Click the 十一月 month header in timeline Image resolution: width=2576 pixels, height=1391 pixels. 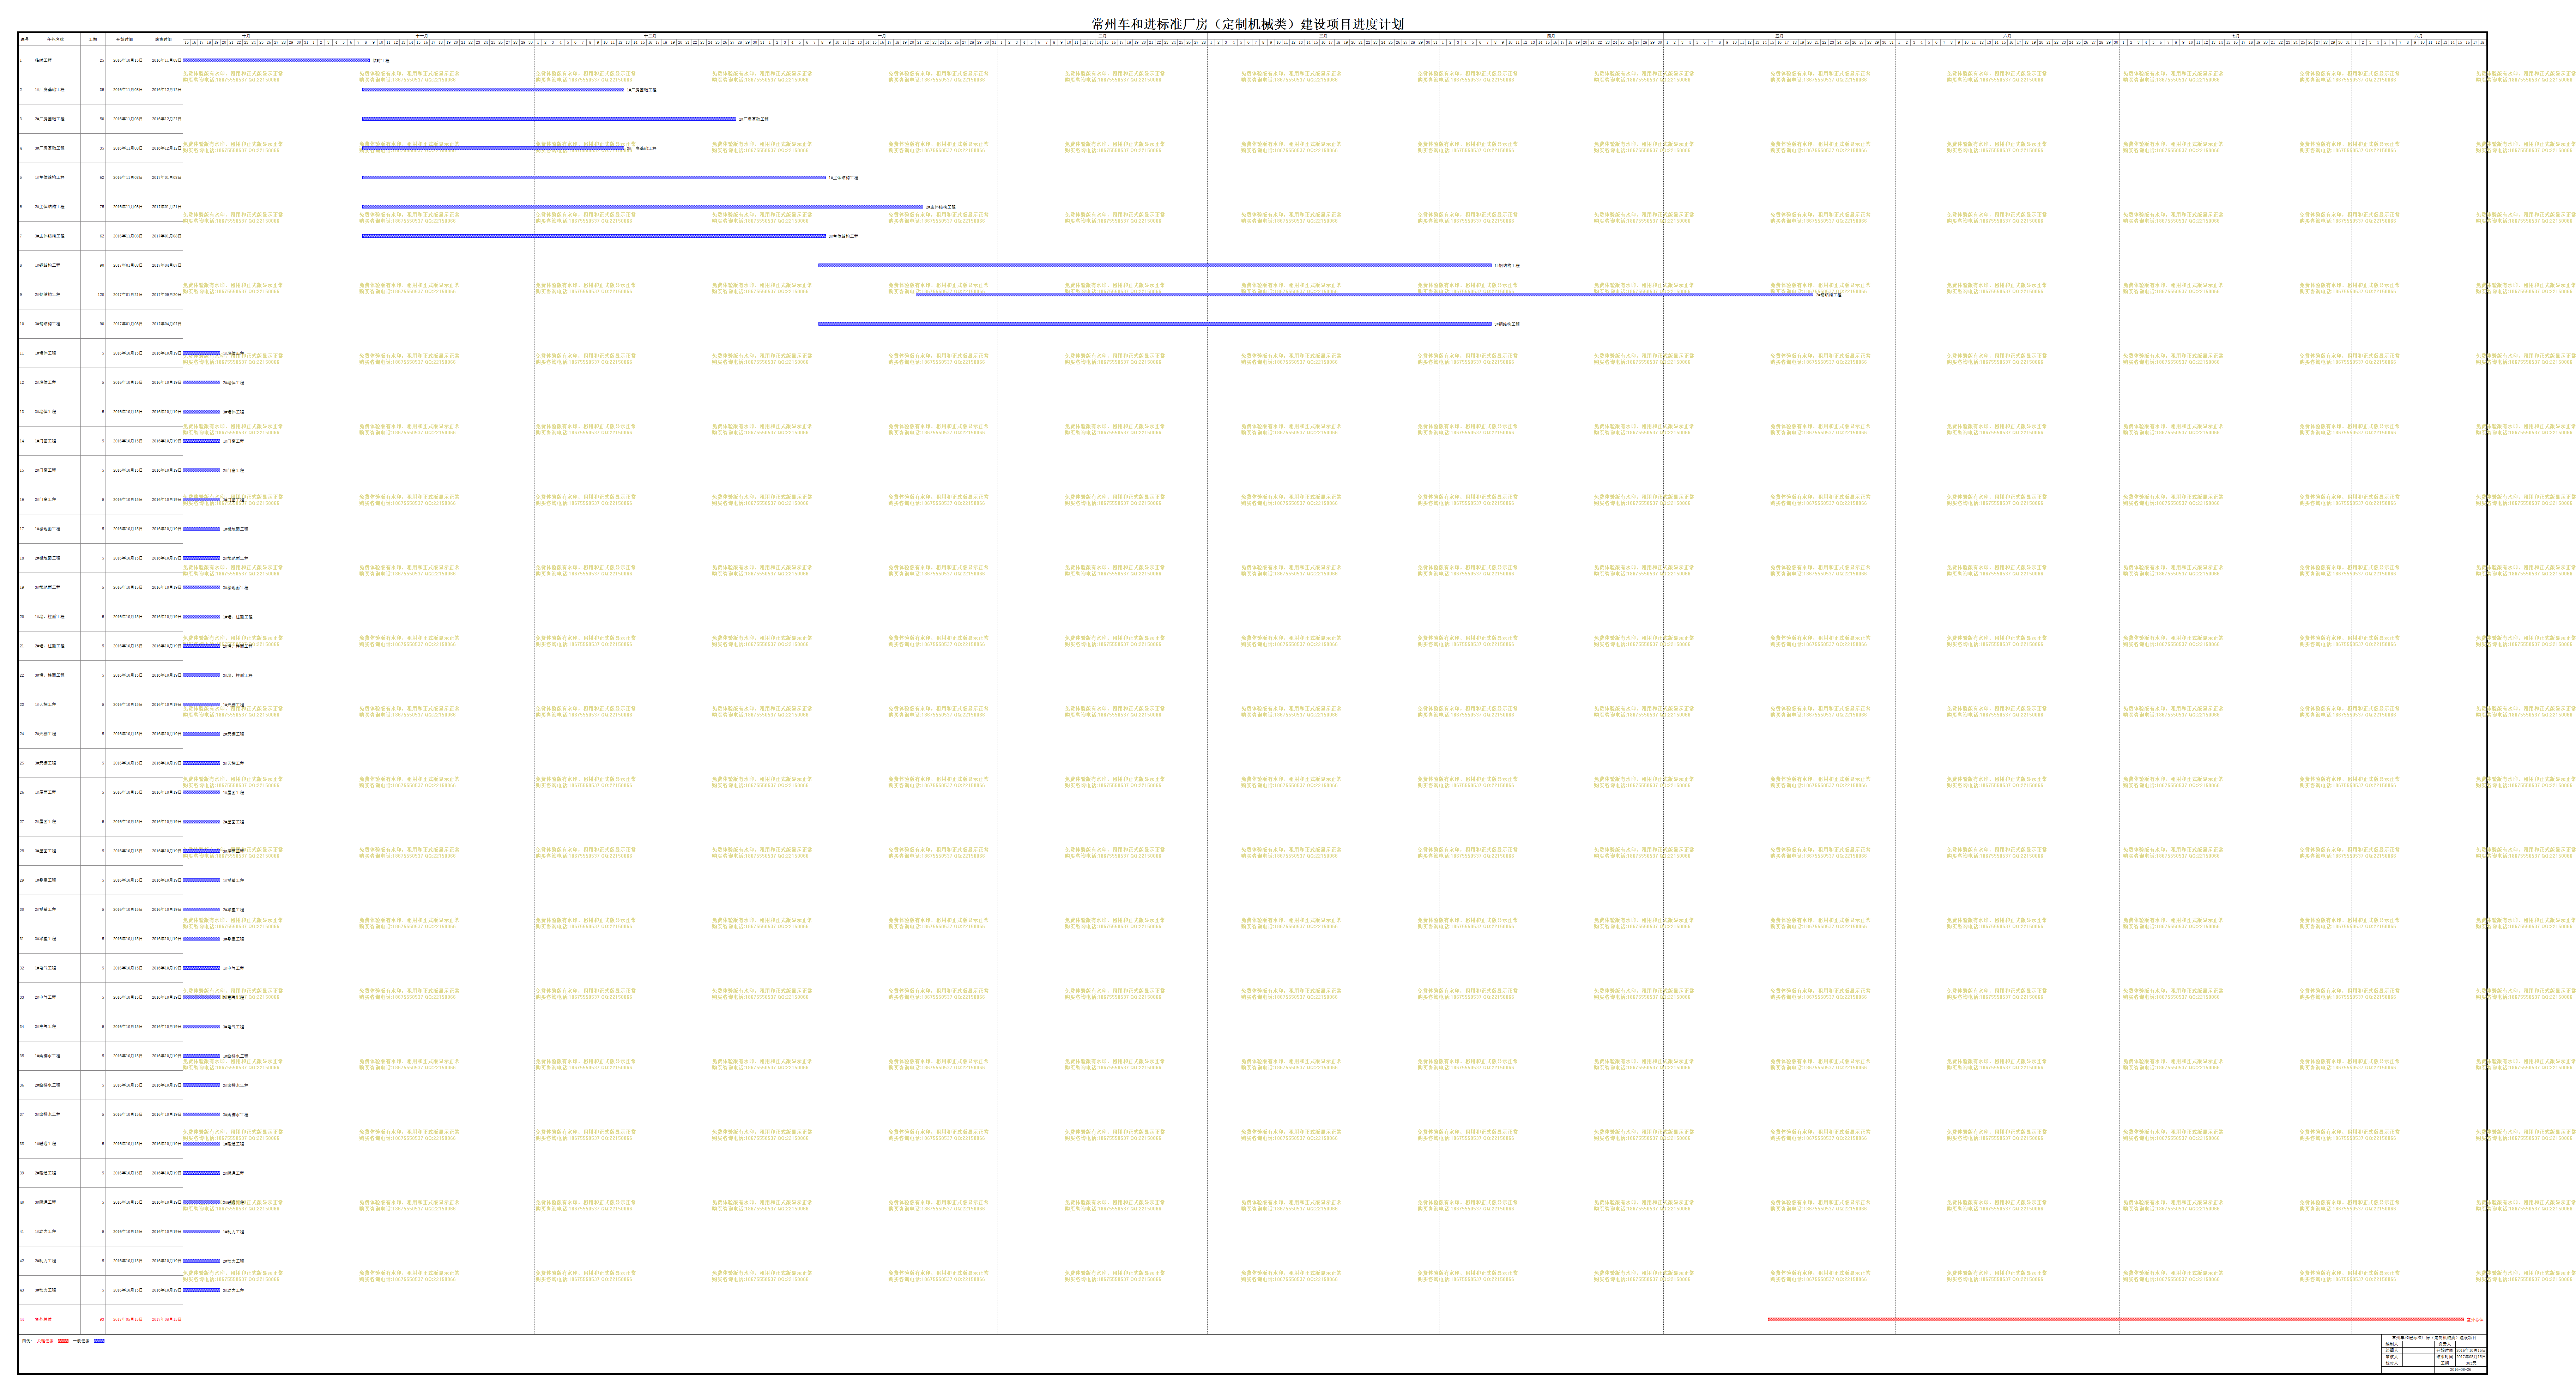pyautogui.click(x=422, y=36)
